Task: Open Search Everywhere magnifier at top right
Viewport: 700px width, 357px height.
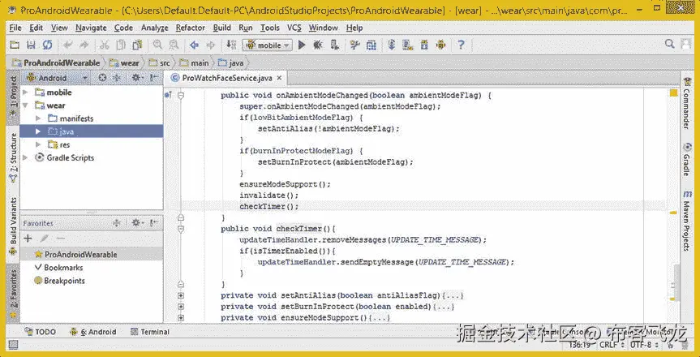Action: 669,44
